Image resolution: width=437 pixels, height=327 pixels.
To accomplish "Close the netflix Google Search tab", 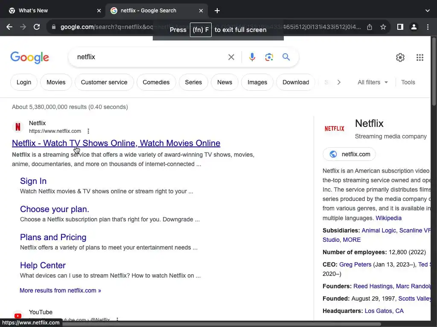I will point(201,11).
